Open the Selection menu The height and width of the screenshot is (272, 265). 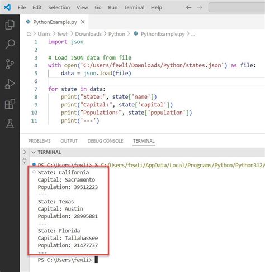pos(59,7)
